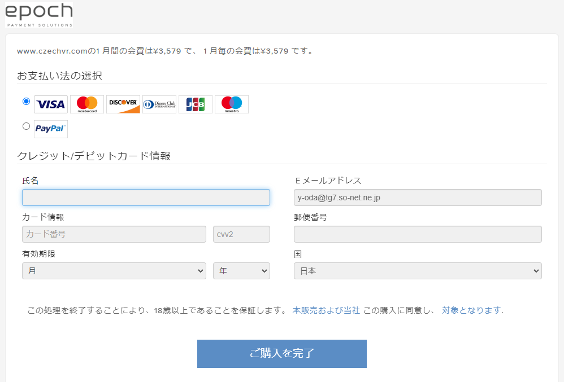Click the PayPal logo
The image size is (564, 382).
pos(50,129)
